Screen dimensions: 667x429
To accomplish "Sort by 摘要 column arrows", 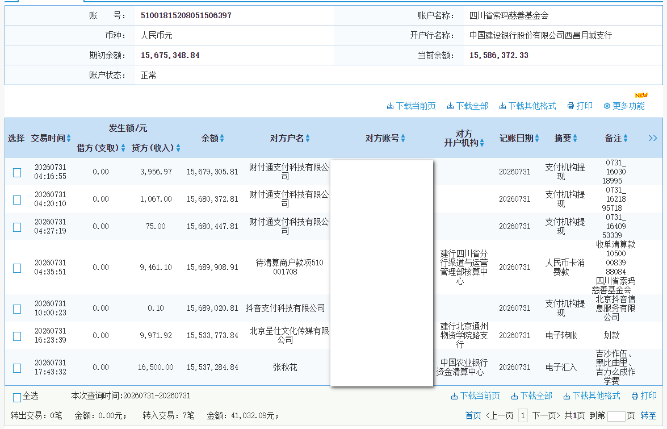I will [575, 138].
